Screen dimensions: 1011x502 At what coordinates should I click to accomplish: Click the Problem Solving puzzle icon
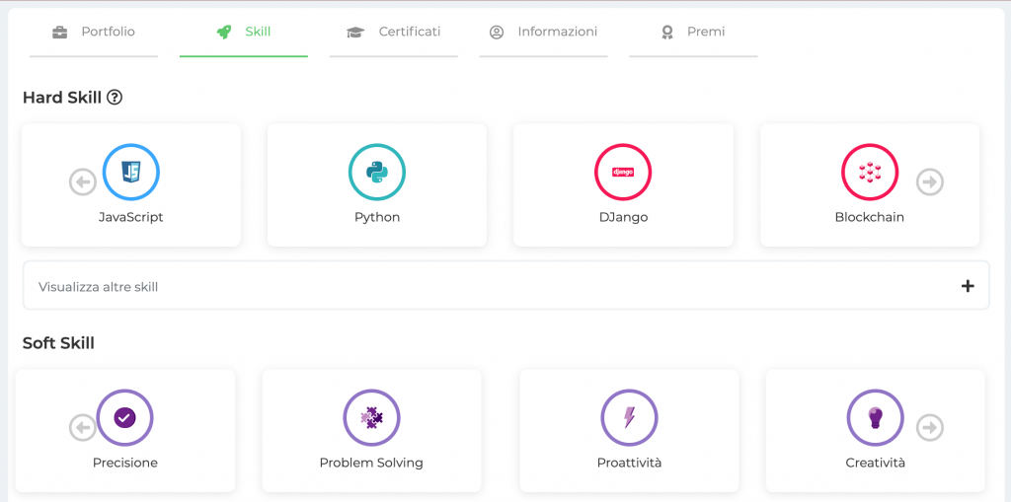point(371,417)
